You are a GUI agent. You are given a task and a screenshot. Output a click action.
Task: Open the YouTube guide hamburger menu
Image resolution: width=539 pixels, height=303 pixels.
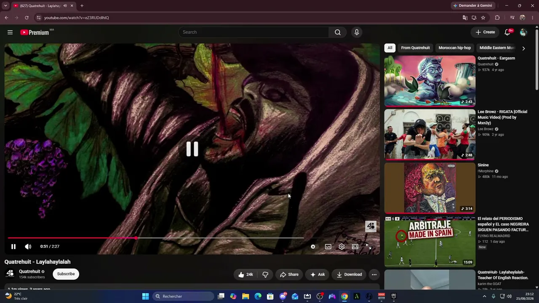click(10, 32)
